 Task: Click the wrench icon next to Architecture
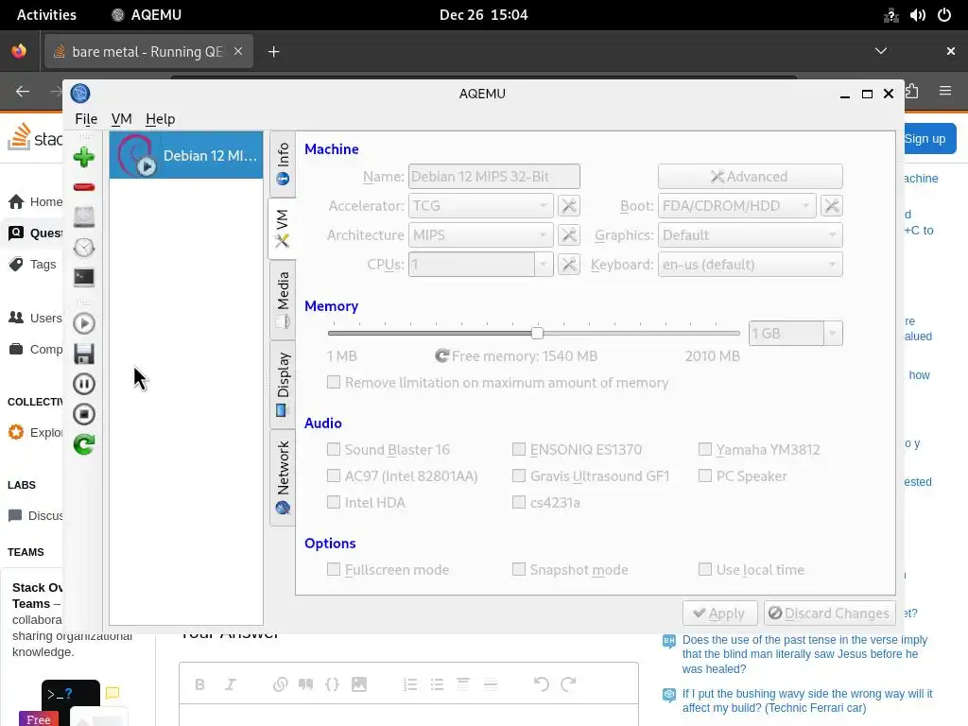tap(568, 235)
